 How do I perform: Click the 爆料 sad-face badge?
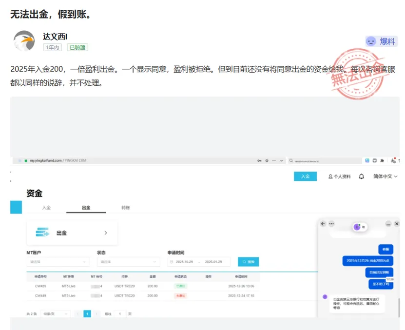pos(382,41)
